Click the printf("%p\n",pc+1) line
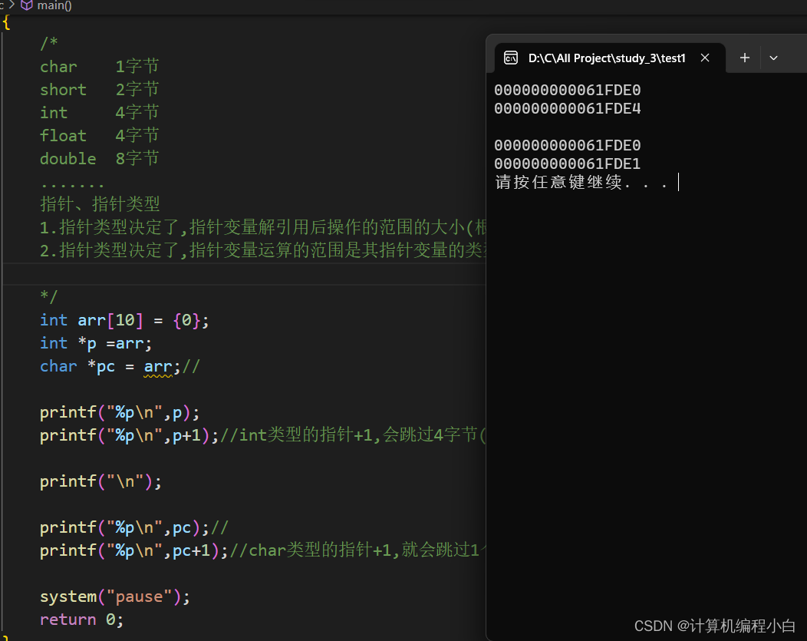The width and height of the screenshot is (807, 641). [x=262, y=550]
